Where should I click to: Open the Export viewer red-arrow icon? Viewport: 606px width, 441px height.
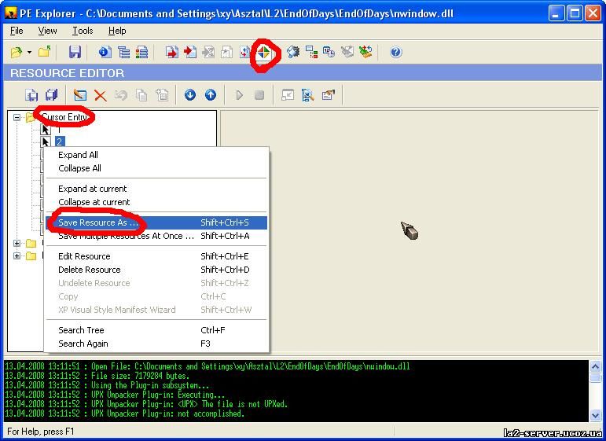click(x=172, y=52)
